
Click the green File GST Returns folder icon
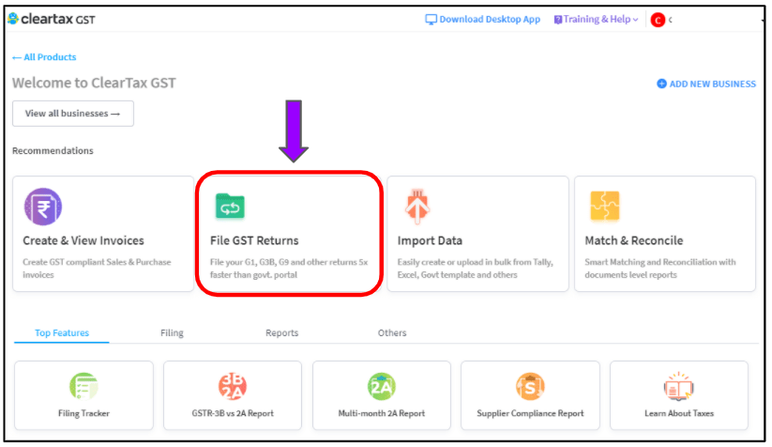click(x=230, y=206)
